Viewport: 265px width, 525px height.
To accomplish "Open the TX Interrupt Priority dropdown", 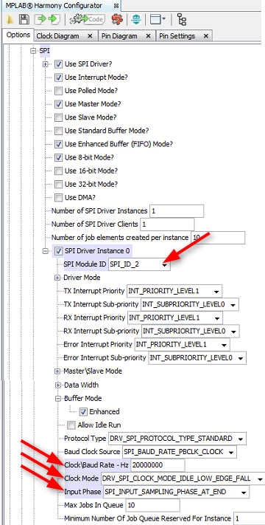I will tap(174, 291).
